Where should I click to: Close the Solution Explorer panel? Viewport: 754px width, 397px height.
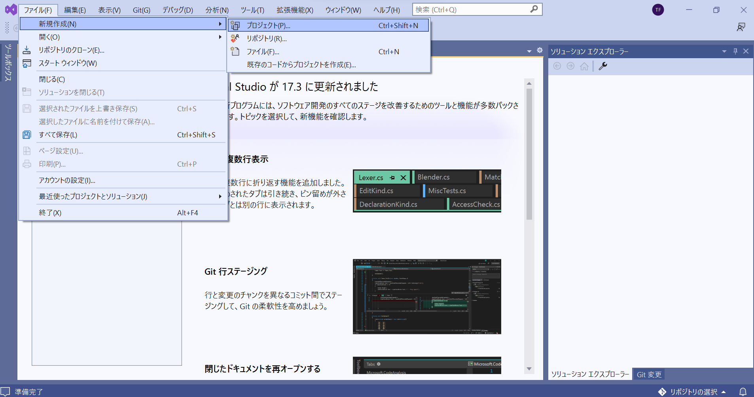click(746, 51)
